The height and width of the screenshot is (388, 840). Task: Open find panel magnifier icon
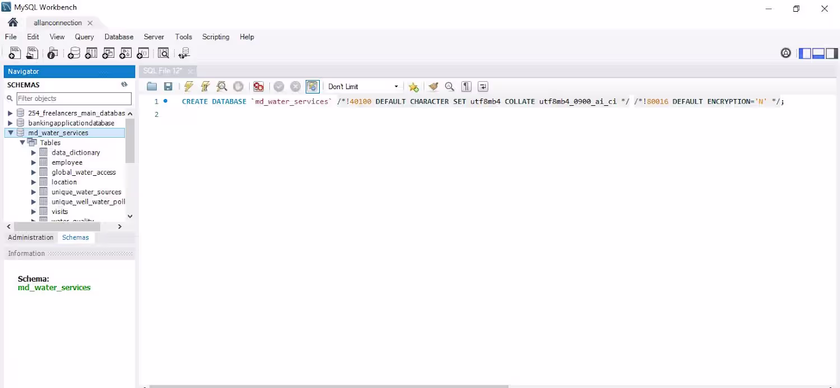pos(449,86)
